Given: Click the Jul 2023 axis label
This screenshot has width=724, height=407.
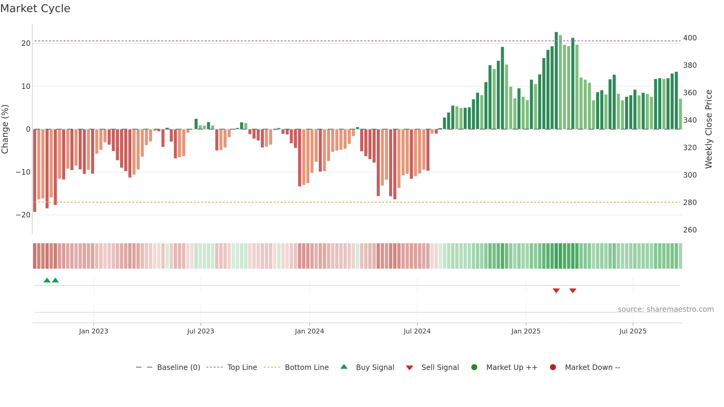Looking at the screenshot, I should pyautogui.click(x=201, y=331).
